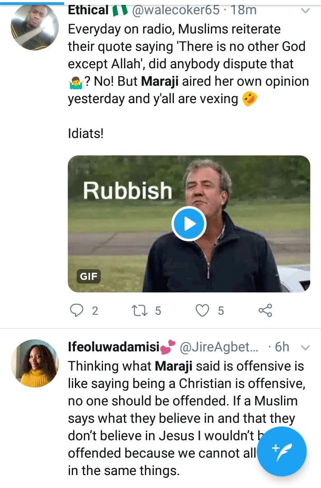View the 5 retweets count
This screenshot has height=488, width=321.
point(158,310)
